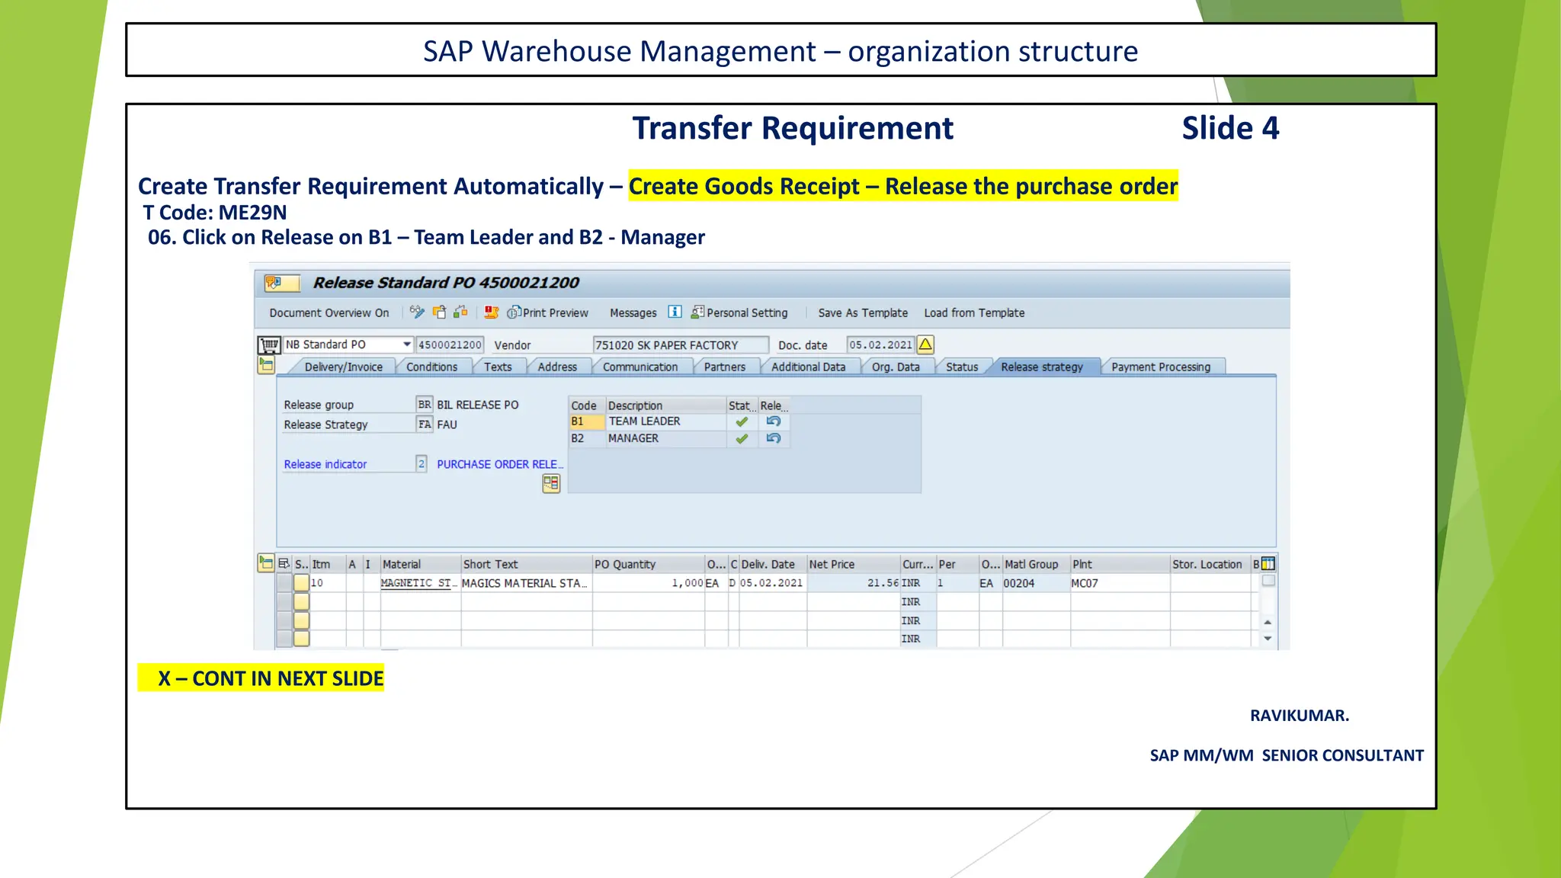This screenshot has height=878, width=1561.
Task: Tick the checkbox at end of item 10 row
Action: (x=1268, y=581)
